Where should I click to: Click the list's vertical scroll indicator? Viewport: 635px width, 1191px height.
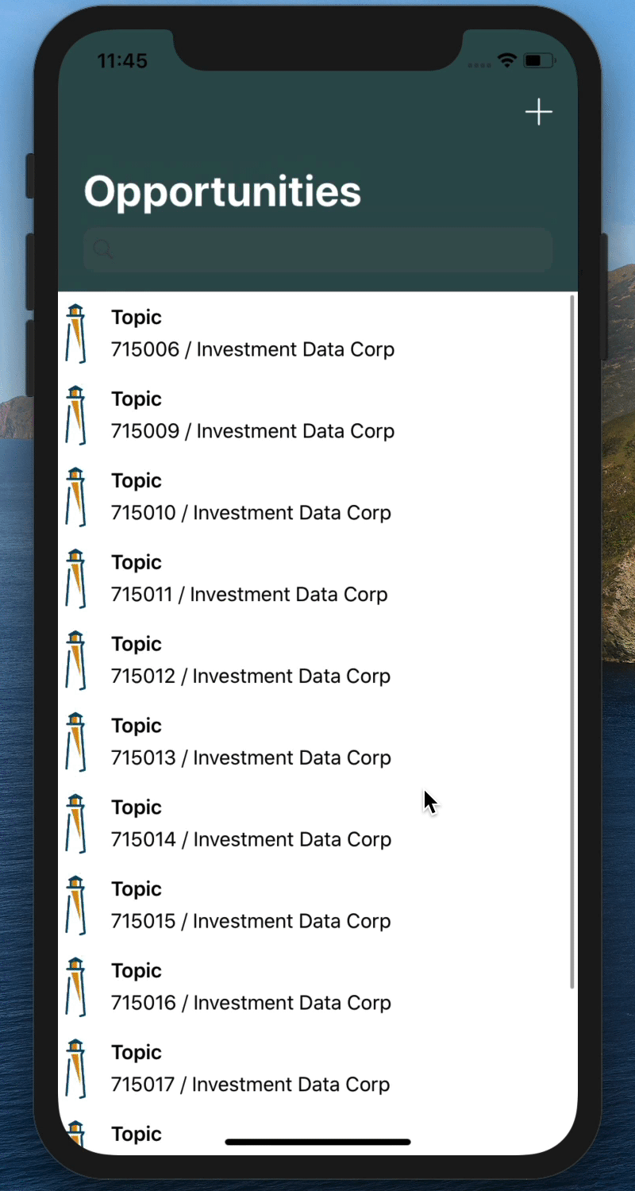pyautogui.click(x=572, y=642)
